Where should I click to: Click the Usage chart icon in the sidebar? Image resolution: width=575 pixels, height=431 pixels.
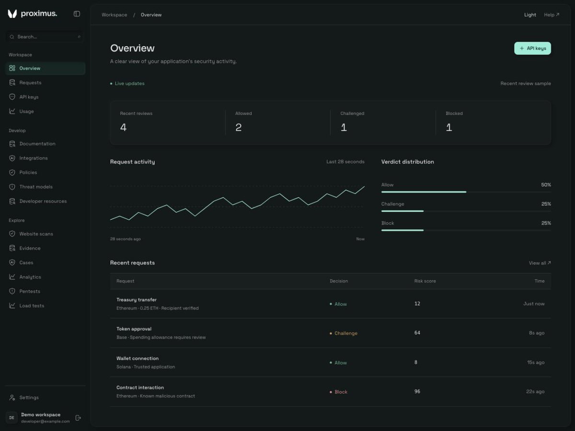[x=12, y=112]
